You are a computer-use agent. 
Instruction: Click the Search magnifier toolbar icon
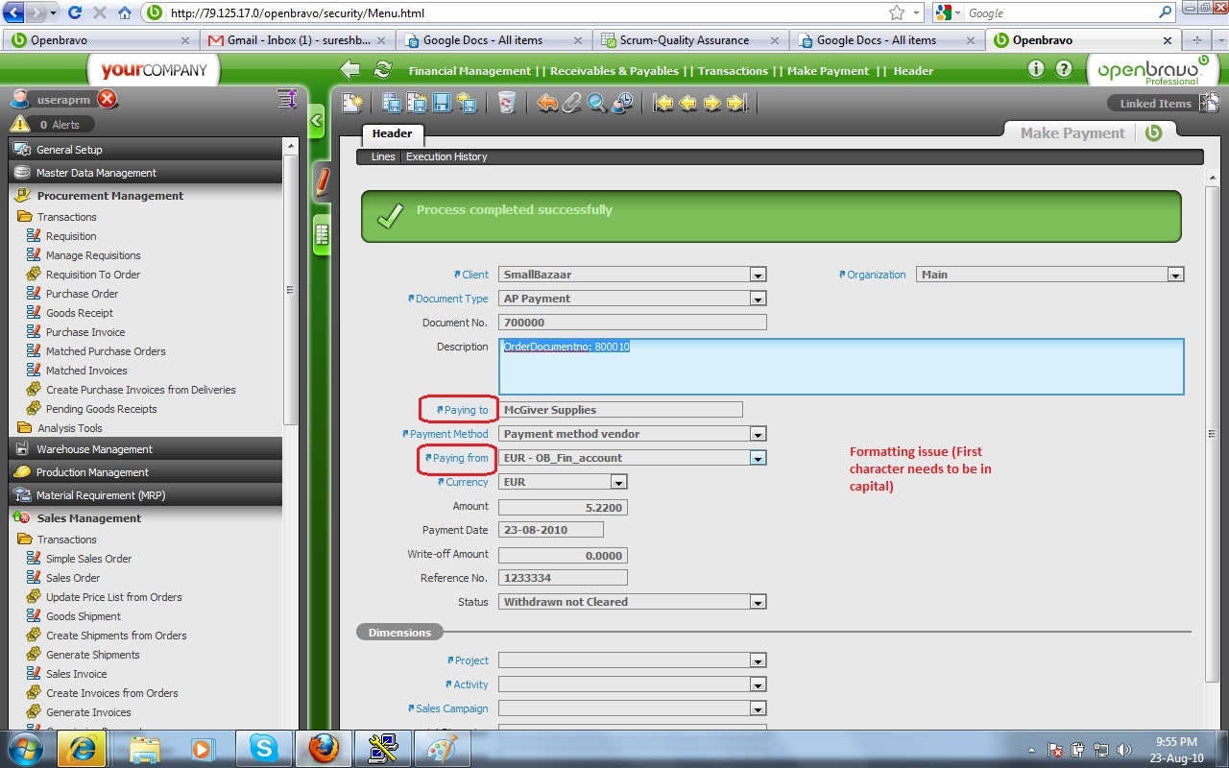(x=597, y=103)
